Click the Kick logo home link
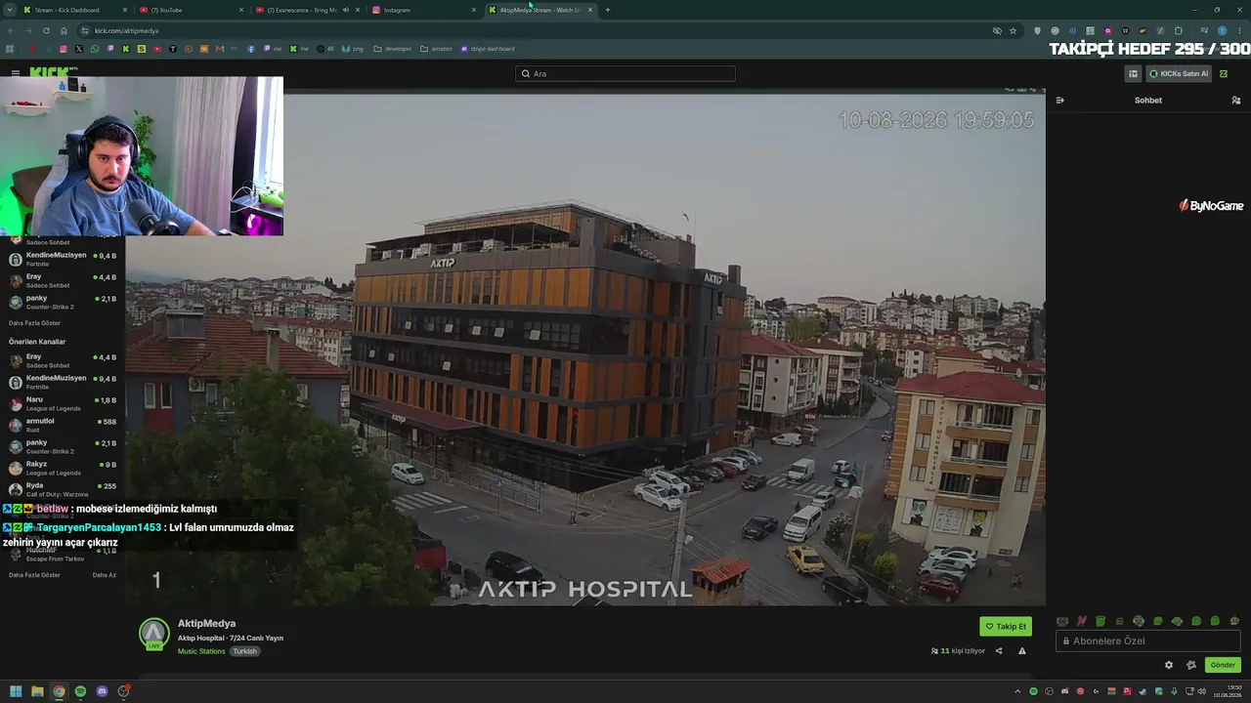This screenshot has height=703, width=1251. [x=49, y=72]
